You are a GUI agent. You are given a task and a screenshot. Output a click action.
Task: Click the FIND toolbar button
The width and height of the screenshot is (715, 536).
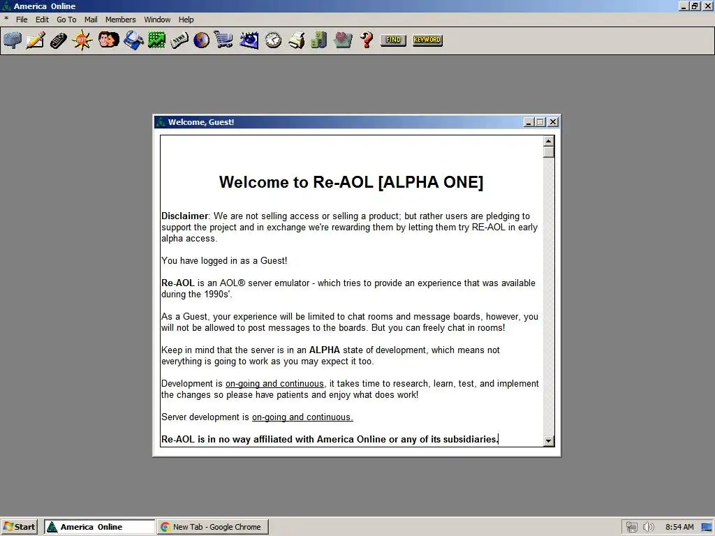(393, 40)
